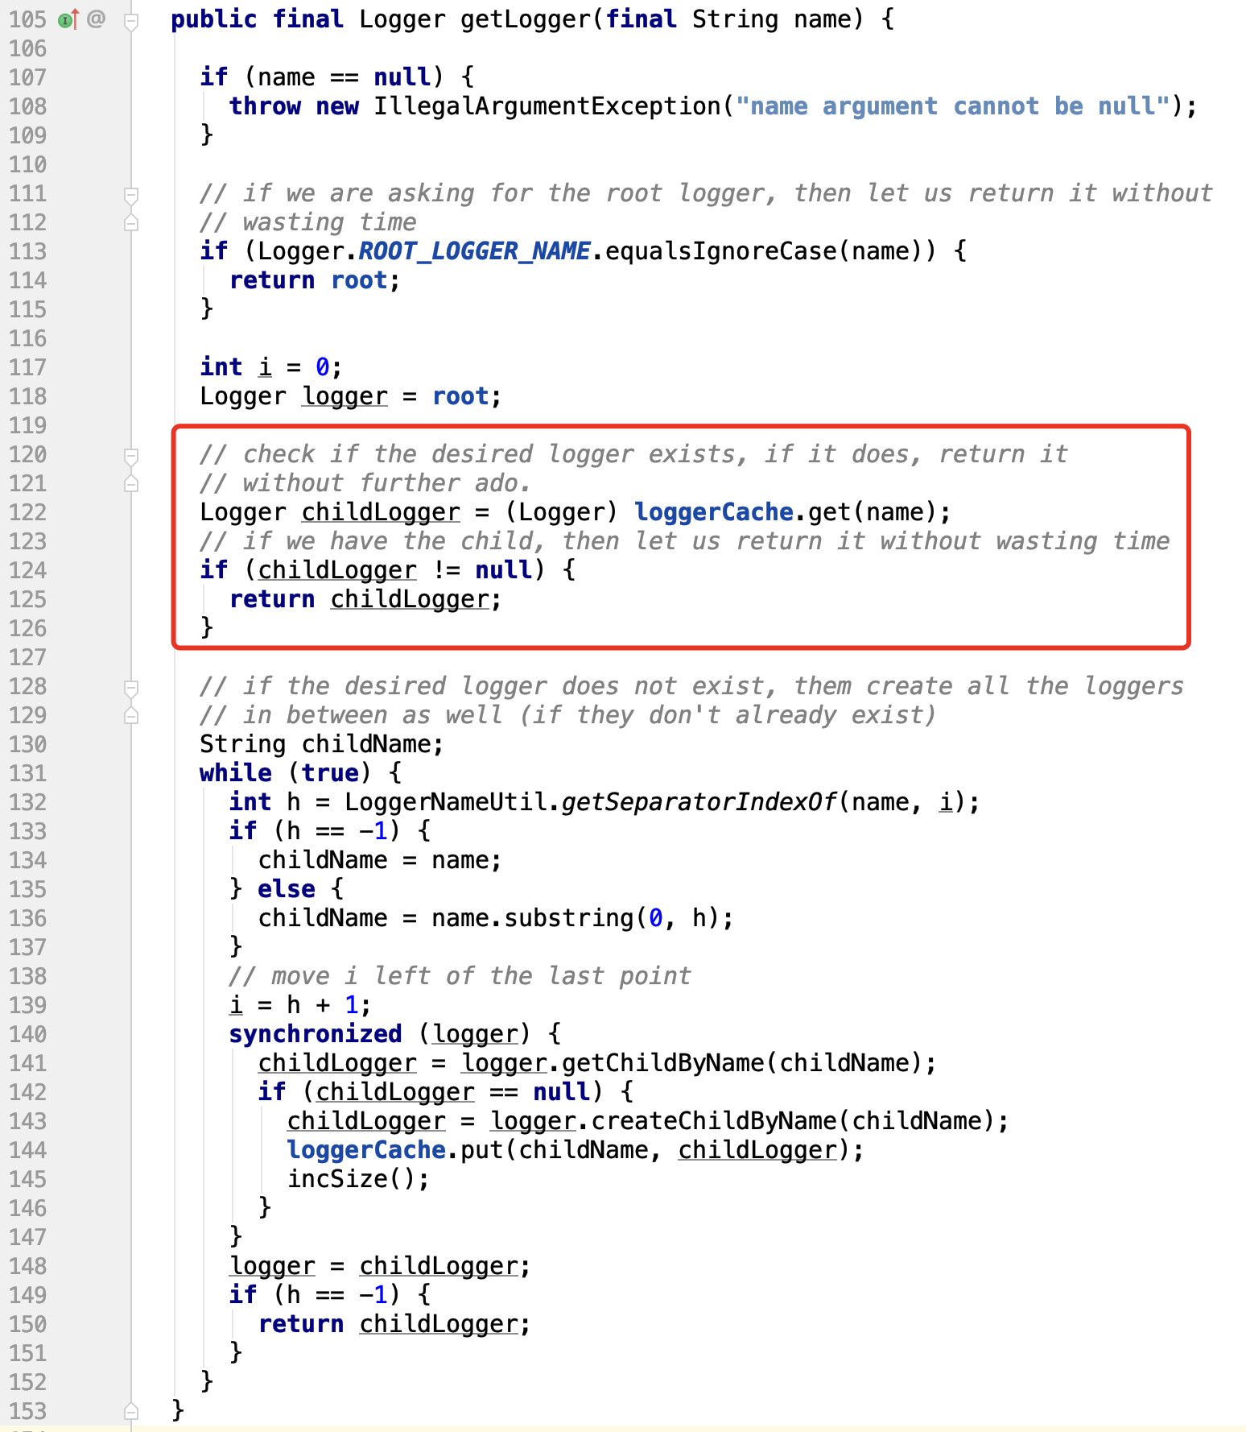The width and height of the screenshot is (1246, 1432).
Task: Click comment 'move i left of the last point'
Action: click(x=460, y=976)
